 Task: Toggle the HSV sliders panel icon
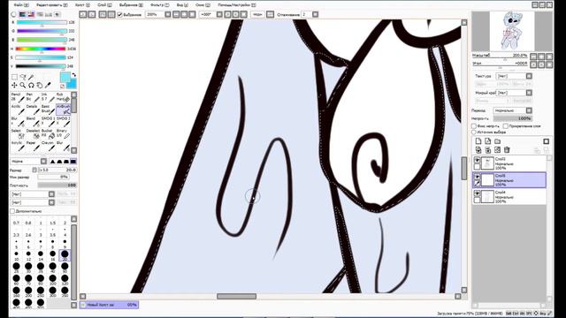coord(31,14)
